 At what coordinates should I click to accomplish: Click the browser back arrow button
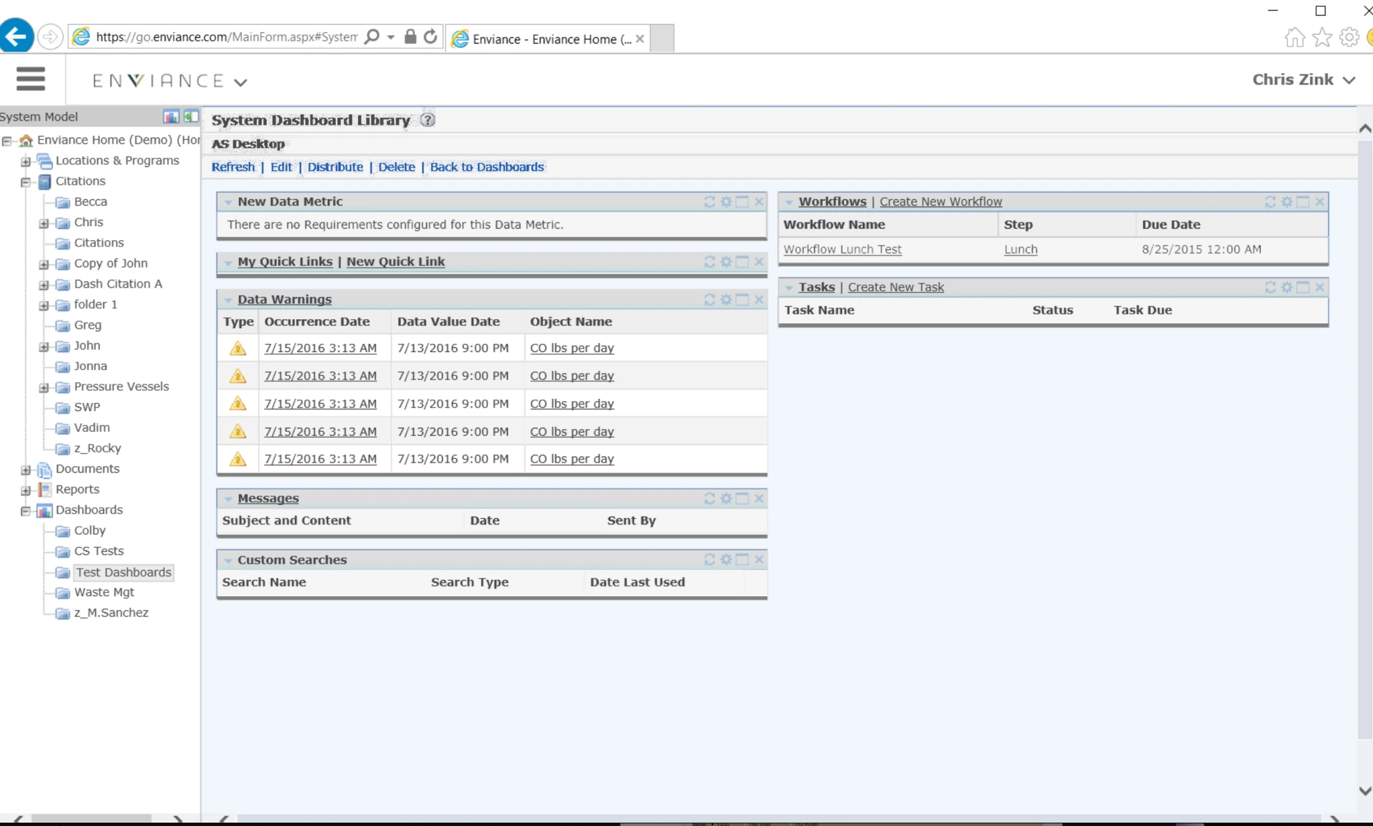tap(16, 36)
